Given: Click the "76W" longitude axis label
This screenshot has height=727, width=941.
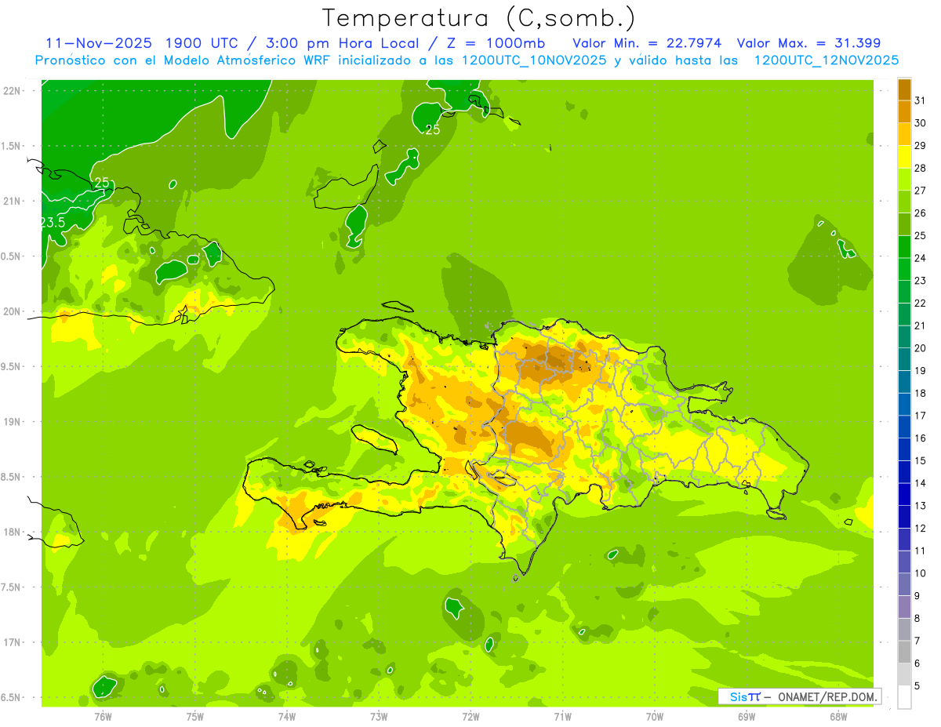Looking at the screenshot, I should click(103, 717).
